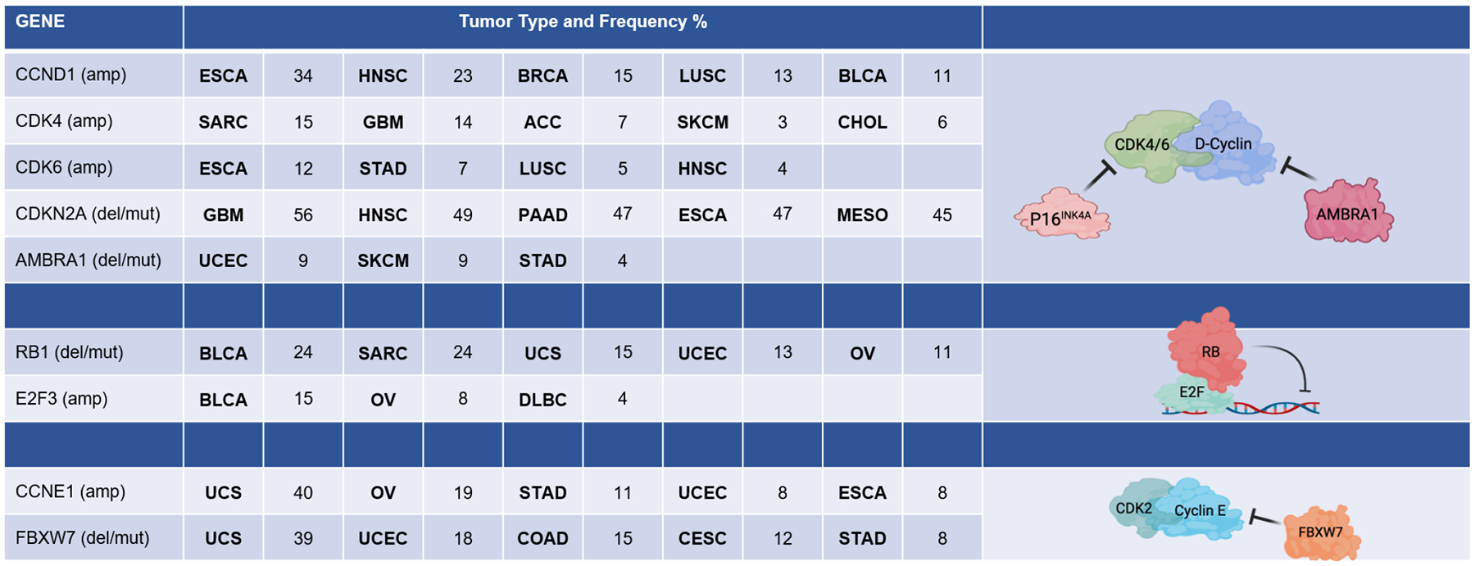This screenshot has height=566, width=1475.
Task: Click the DNA double helix graphic
Action: pos(1278,407)
